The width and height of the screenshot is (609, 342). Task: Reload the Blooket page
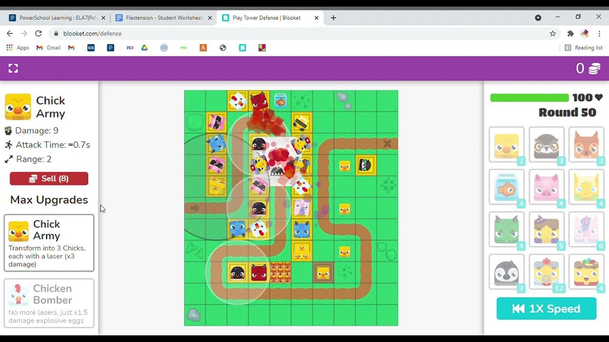pyautogui.click(x=39, y=33)
